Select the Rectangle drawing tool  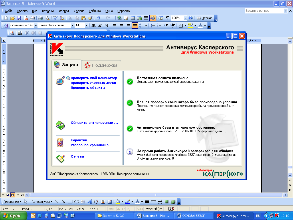click(x=70, y=202)
